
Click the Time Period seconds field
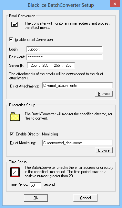tap(36, 185)
